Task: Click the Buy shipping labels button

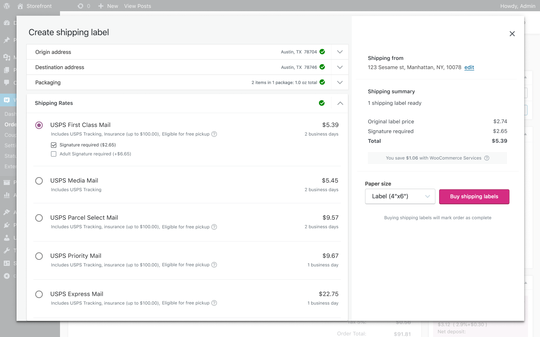Action: pos(474,197)
